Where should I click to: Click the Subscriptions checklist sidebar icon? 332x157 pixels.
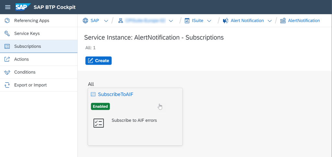[x=7, y=47]
